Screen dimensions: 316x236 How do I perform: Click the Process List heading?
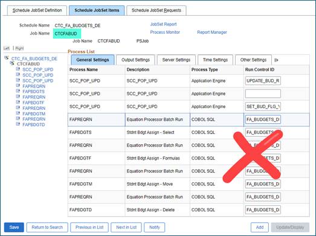[81, 51]
